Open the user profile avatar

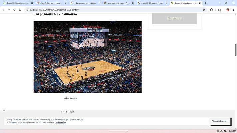(x=228, y=10)
